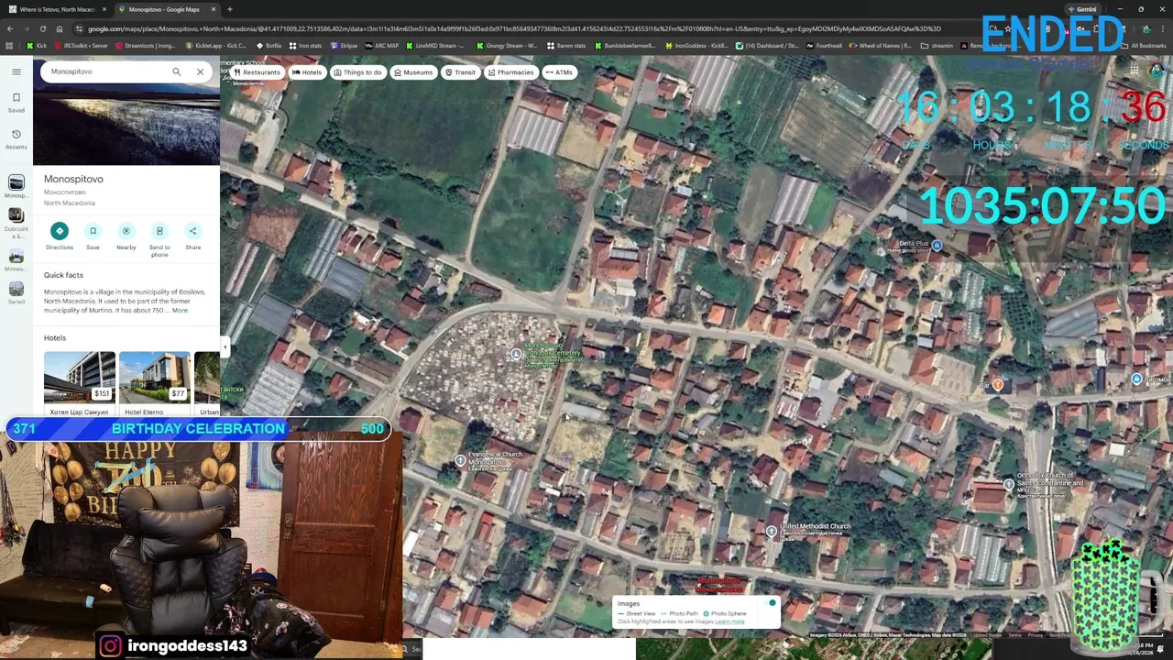Open the Chrome three-dot menu
1173x660 pixels.
coord(1162,28)
